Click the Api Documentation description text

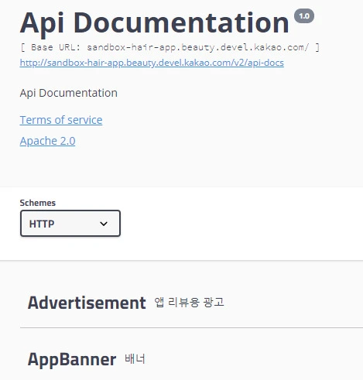[x=69, y=93]
